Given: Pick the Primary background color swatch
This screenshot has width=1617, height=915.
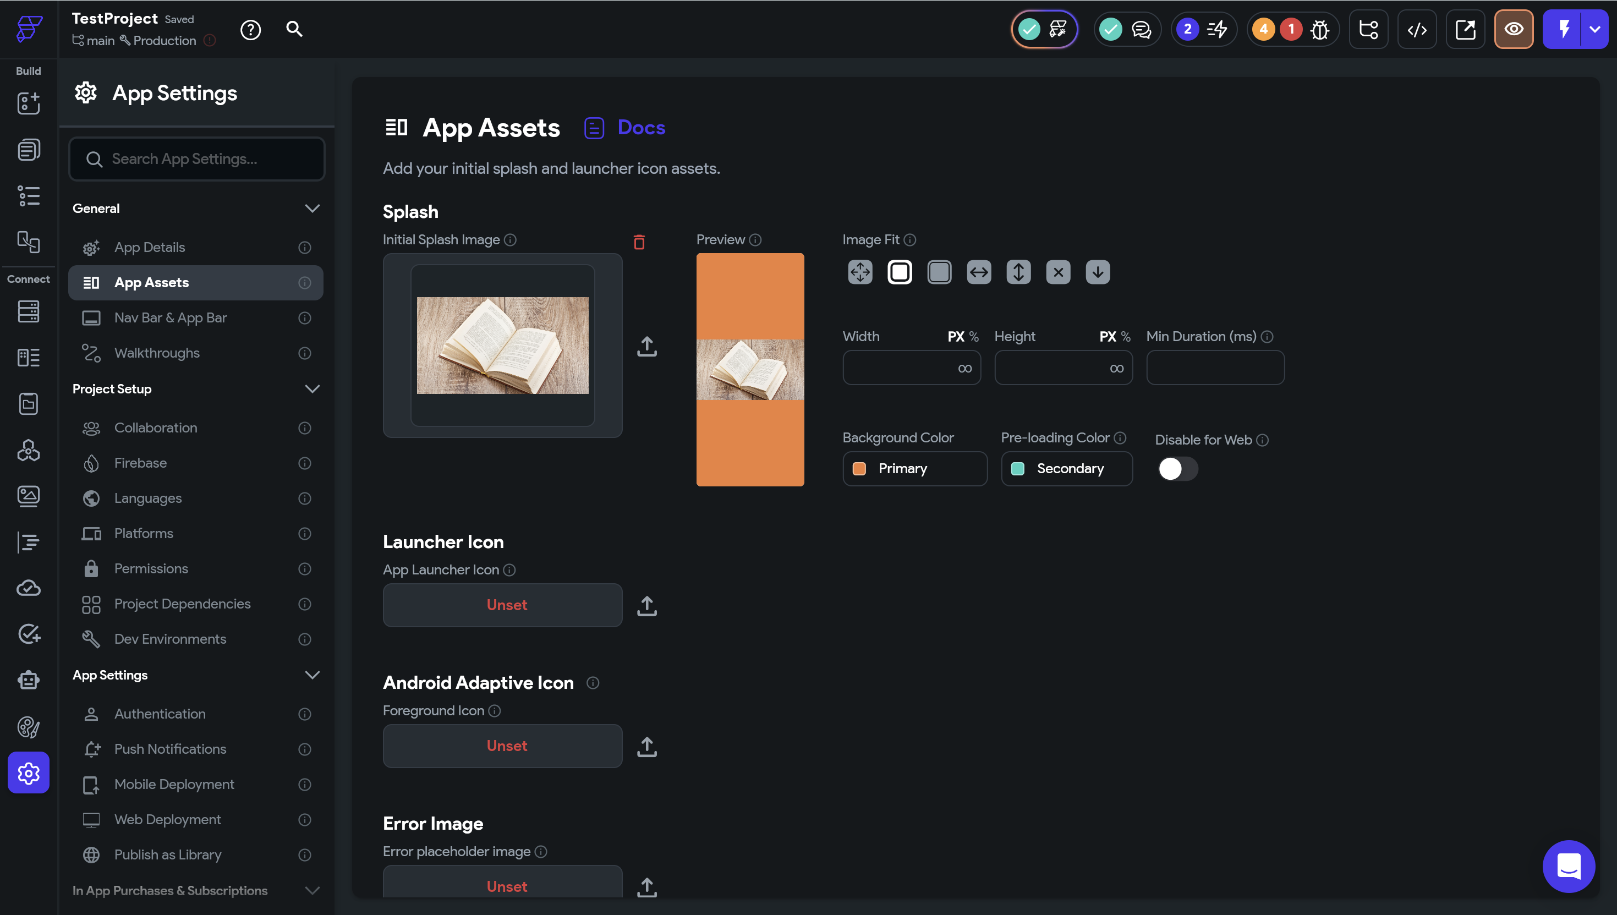Looking at the screenshot, I should (x=859, y=469).
